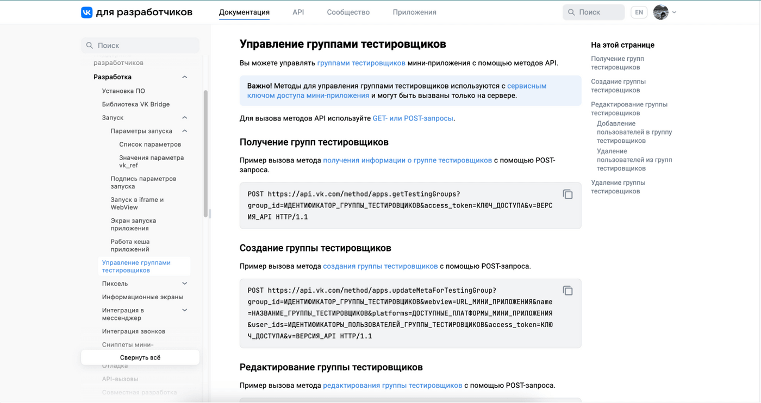Image resolution: width=761 pixels, height=403 pixels.
Task: Click для разработчиков site title
Action: pyautogui.click(x=144, y=12)
